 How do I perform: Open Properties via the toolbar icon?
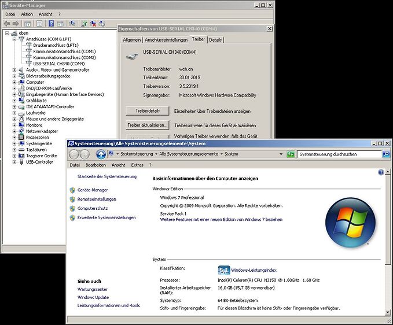click(39, 24)
